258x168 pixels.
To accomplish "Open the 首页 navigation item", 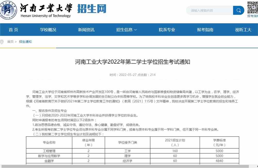I will coord(13,30).
